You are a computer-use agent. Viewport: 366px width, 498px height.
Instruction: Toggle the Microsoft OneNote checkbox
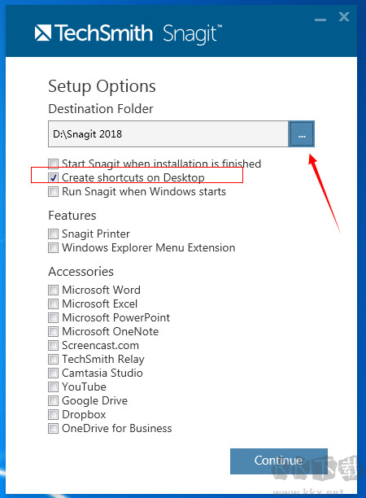click(x=54, y=331)
